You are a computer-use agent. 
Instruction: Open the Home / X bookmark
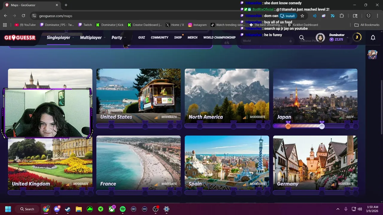(175, 25)
